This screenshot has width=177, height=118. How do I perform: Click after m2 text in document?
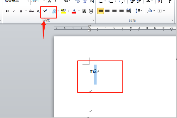coord(97,71)
